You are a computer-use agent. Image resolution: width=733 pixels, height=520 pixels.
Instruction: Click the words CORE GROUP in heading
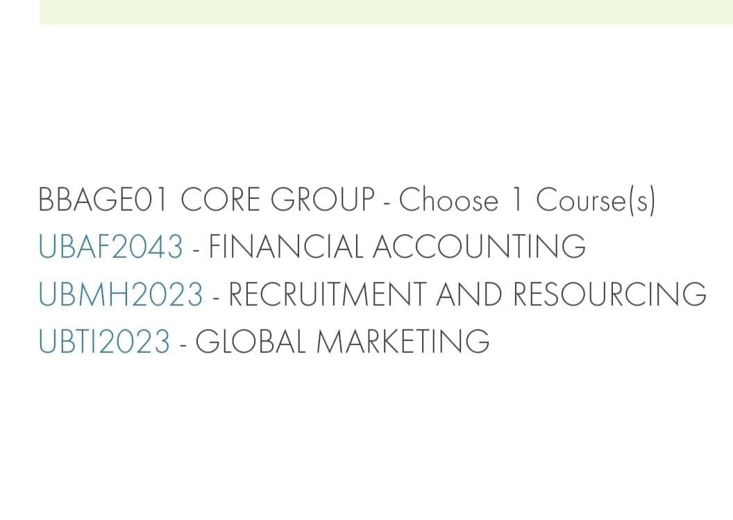point(277,200)
